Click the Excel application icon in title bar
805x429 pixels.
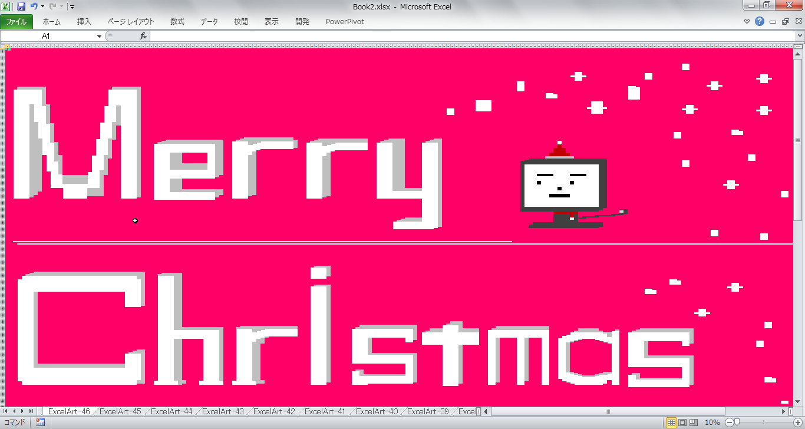[x=6, y=6]
